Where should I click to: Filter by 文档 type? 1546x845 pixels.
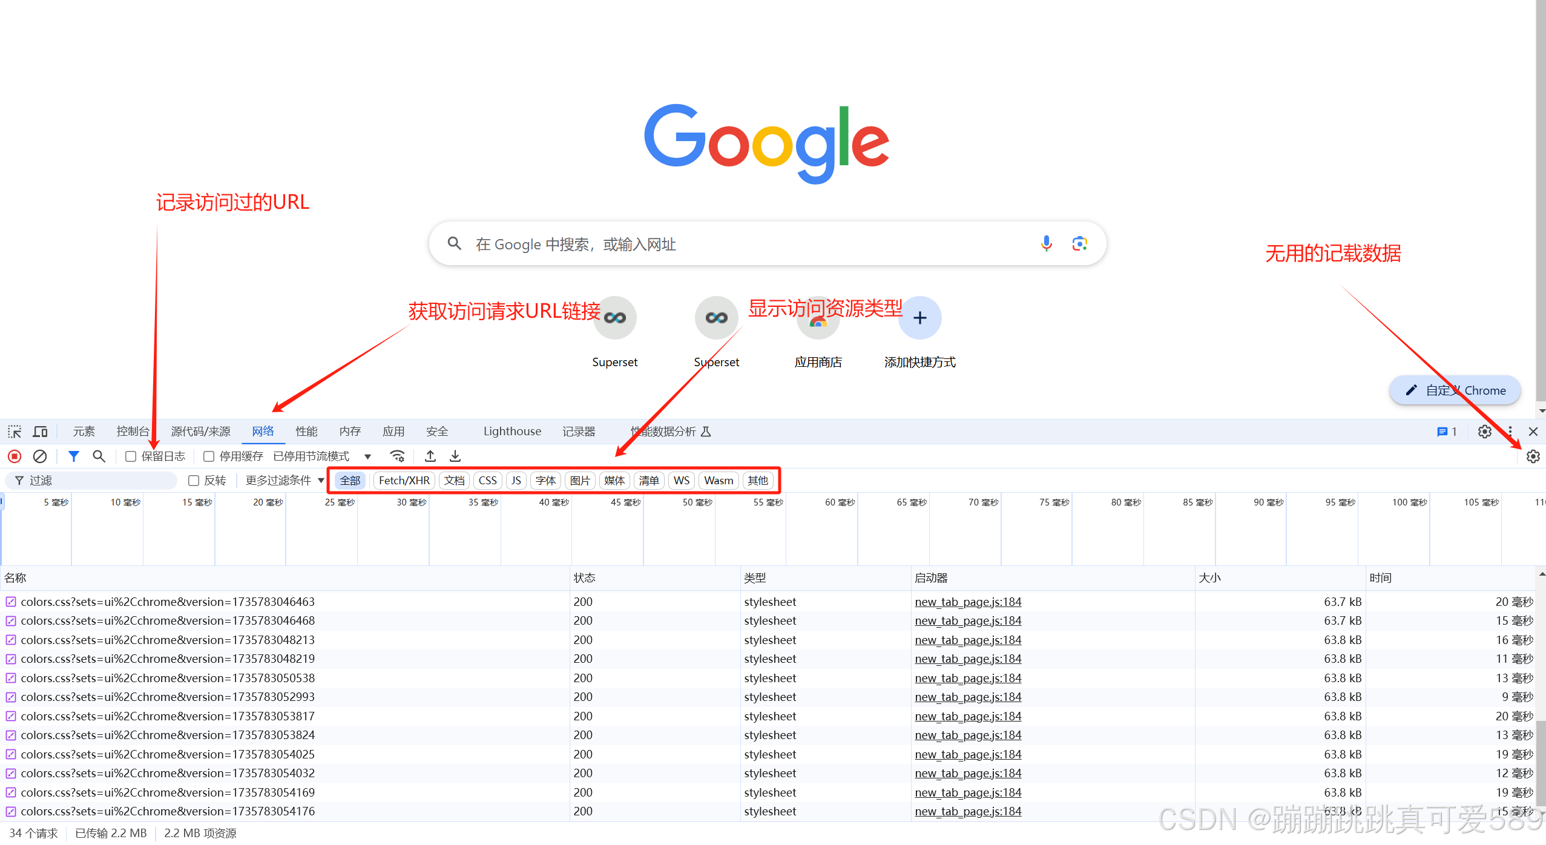[x=454, y=481]
